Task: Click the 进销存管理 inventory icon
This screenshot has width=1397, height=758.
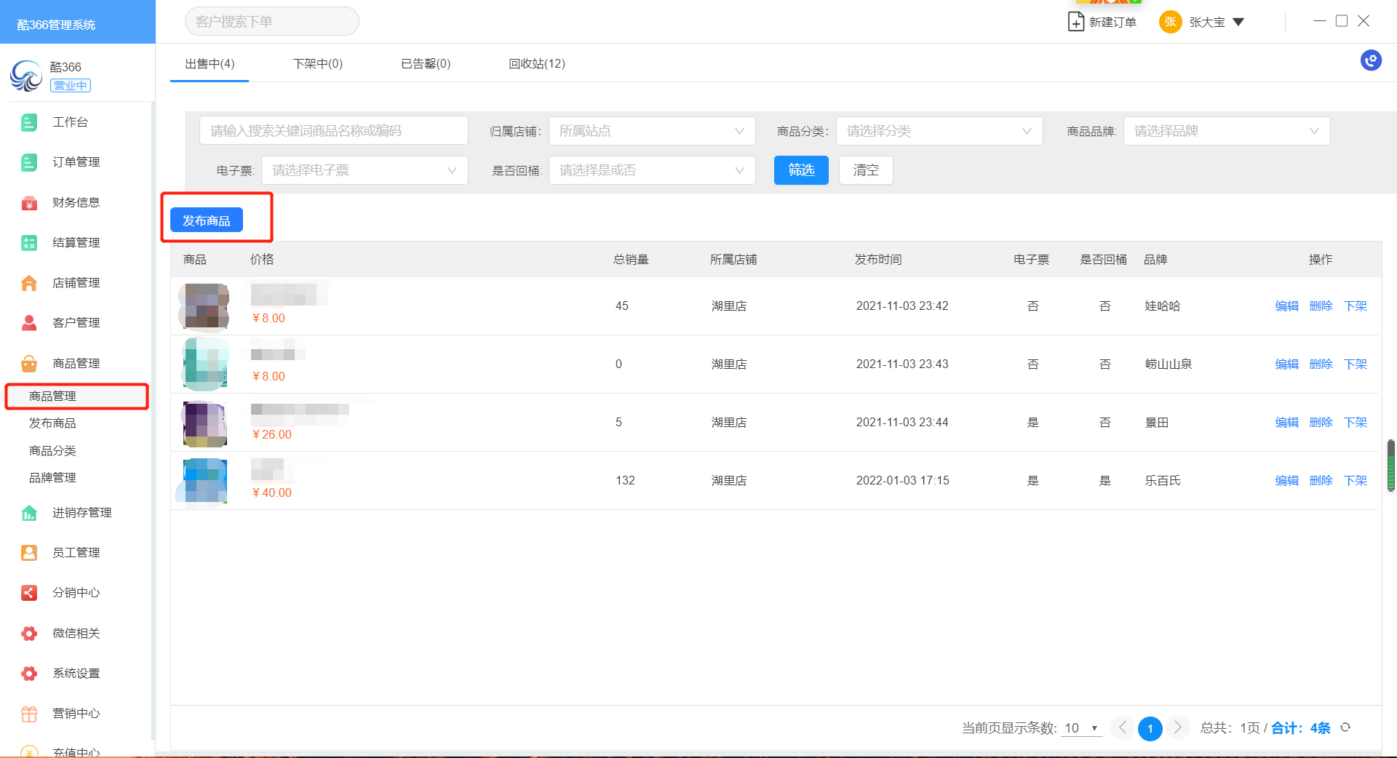Action: click(29, 513)
